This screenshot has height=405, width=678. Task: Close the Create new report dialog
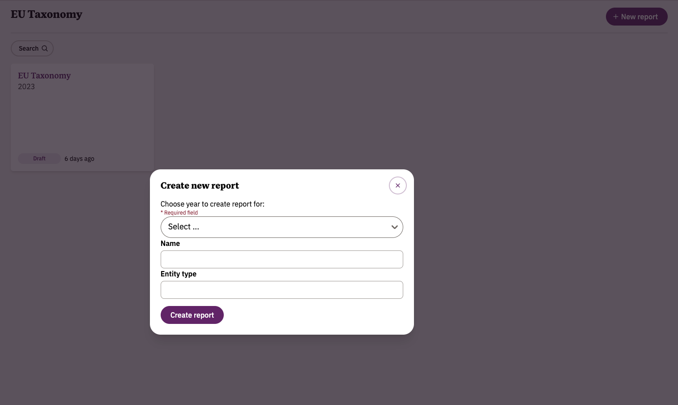(397, 185)
